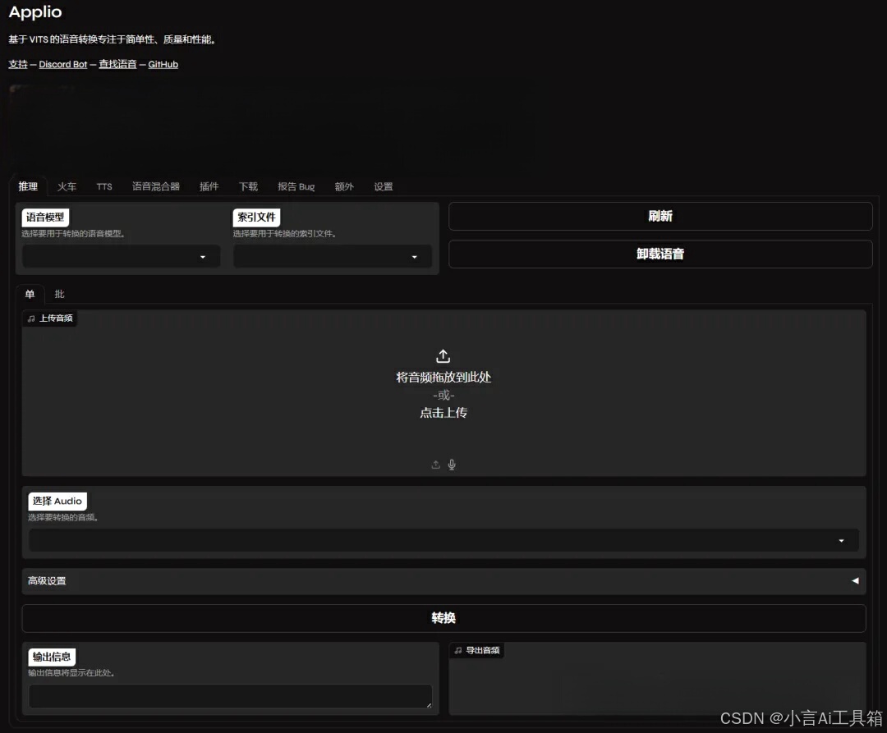Open the 语音混合器 voice blender tab
The height and width of the screenshot is (733, 887).
[x=156, y=186]
